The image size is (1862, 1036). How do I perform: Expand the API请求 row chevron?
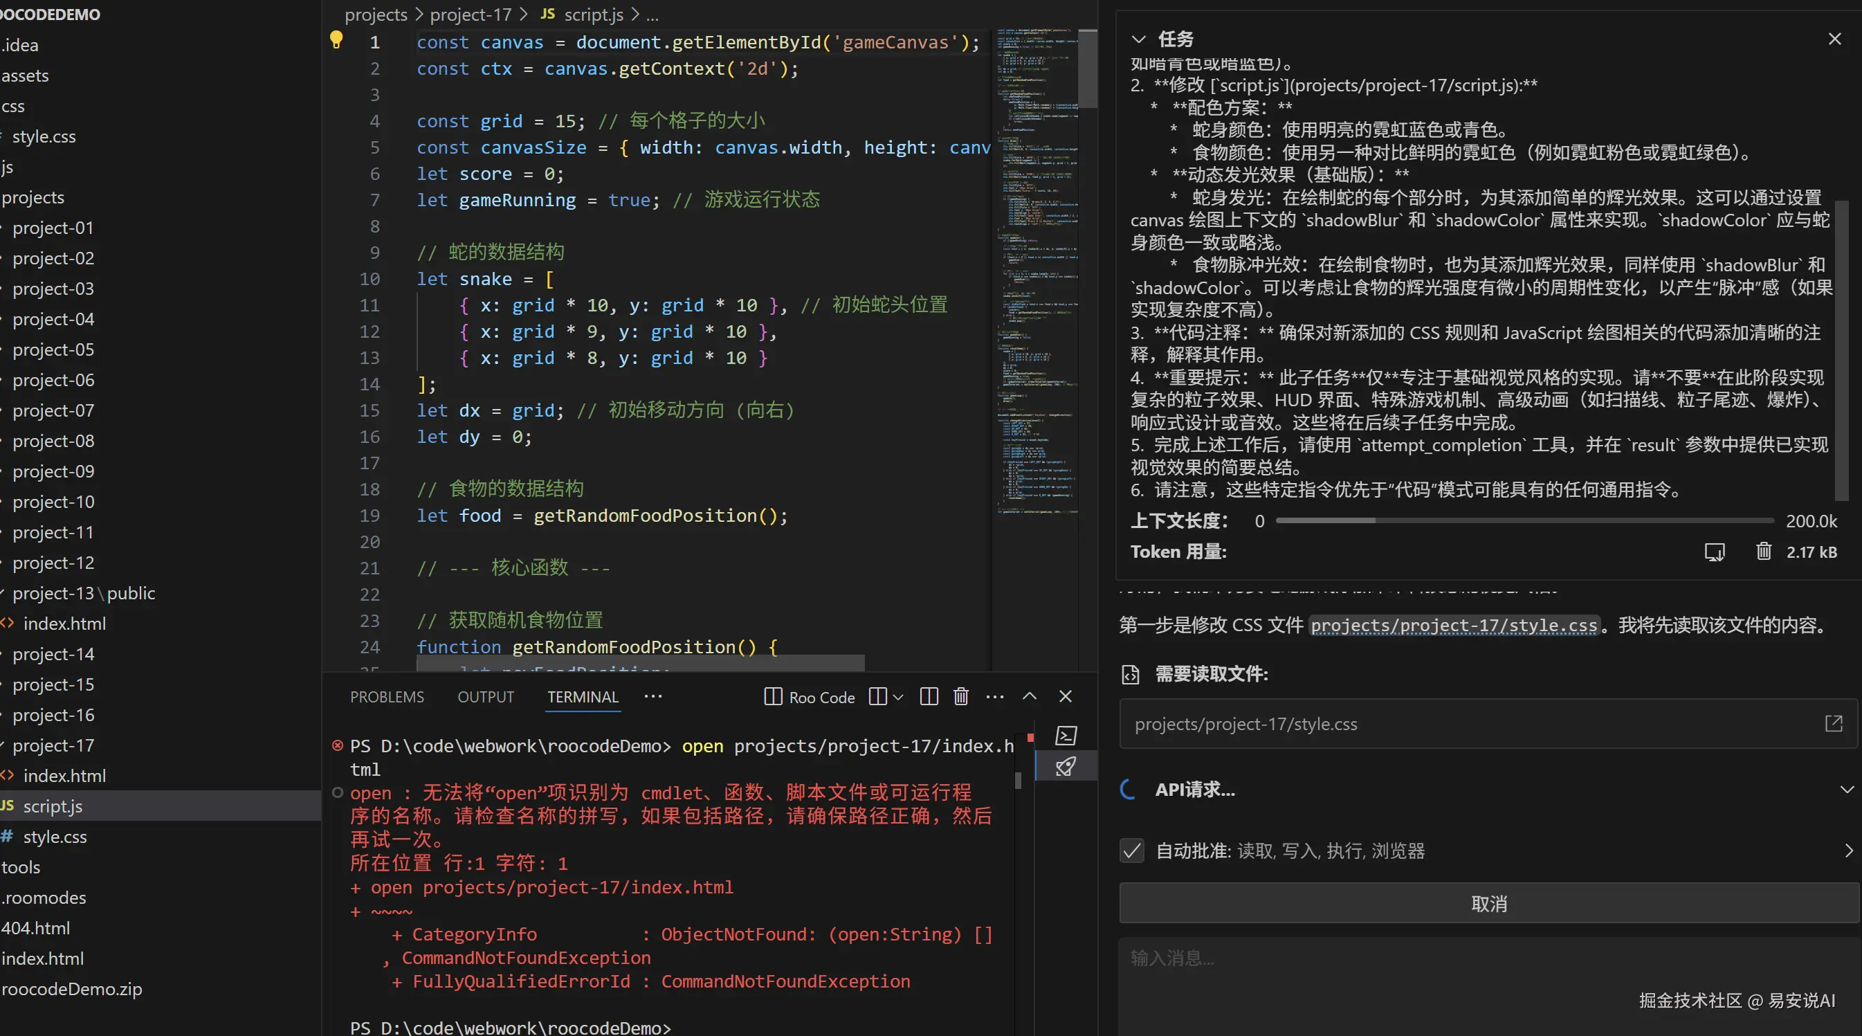(x=1846, y=790)
